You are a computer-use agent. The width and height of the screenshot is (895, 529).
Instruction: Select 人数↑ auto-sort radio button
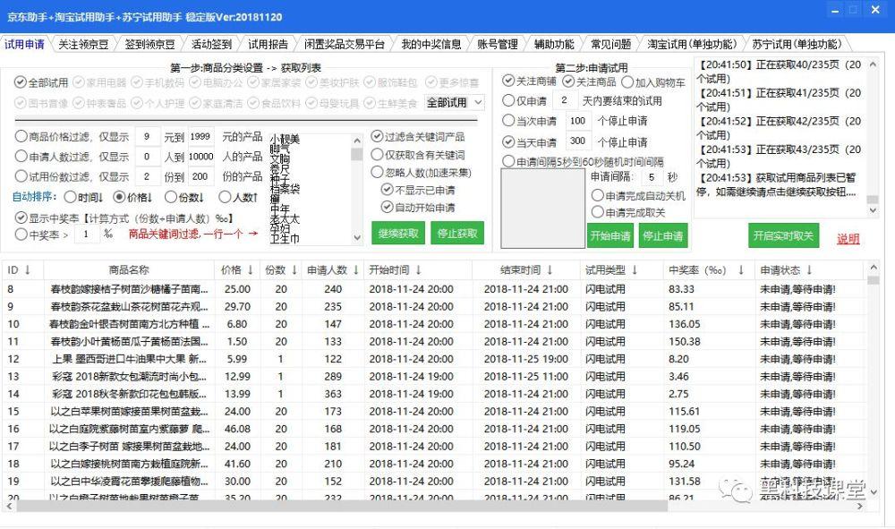(225, 197)
